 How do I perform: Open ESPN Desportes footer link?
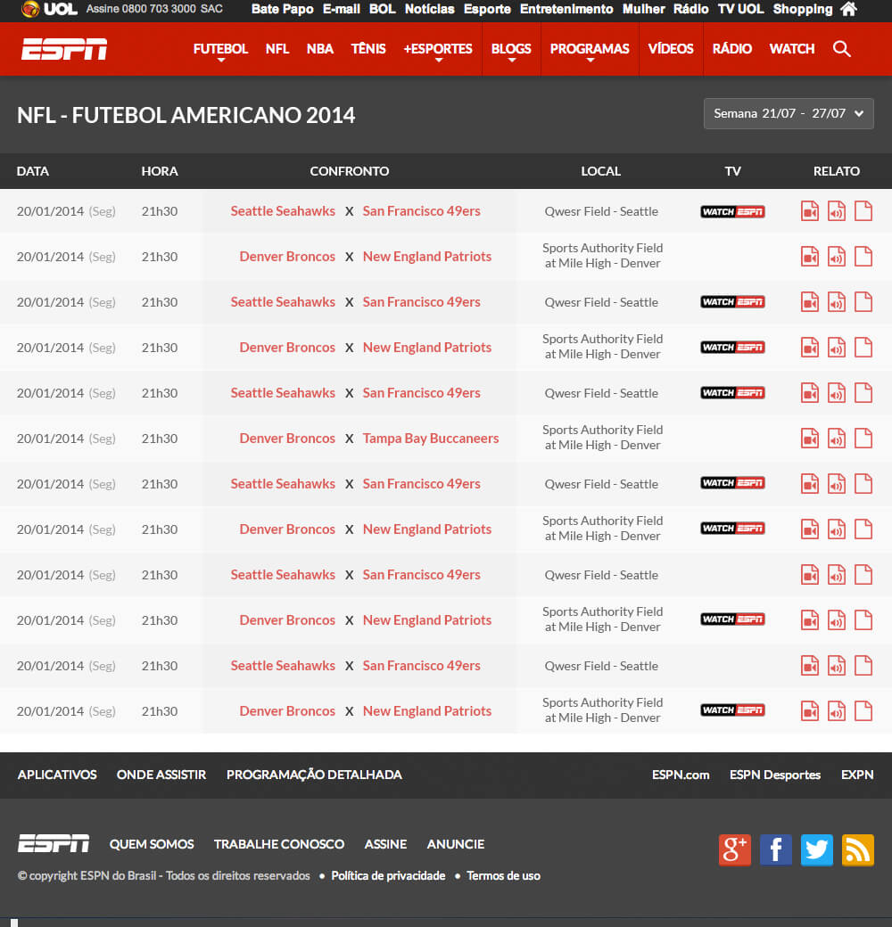tap(775, 775)
